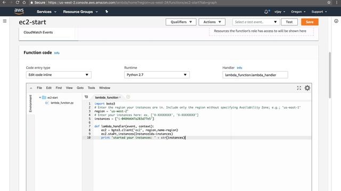The height and width of the screenshot is (191, 341).
Task: Open the vijay account dropdown
Action: [x=279, y=12]
